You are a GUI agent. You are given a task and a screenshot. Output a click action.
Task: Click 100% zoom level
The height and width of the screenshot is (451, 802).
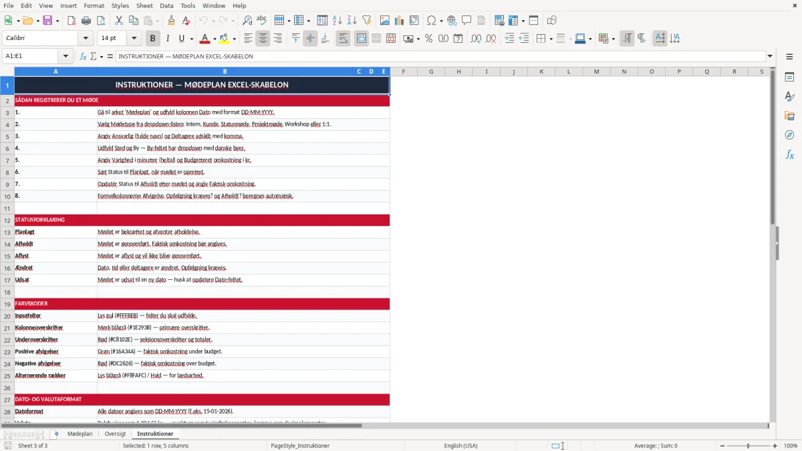click(791, 446)
